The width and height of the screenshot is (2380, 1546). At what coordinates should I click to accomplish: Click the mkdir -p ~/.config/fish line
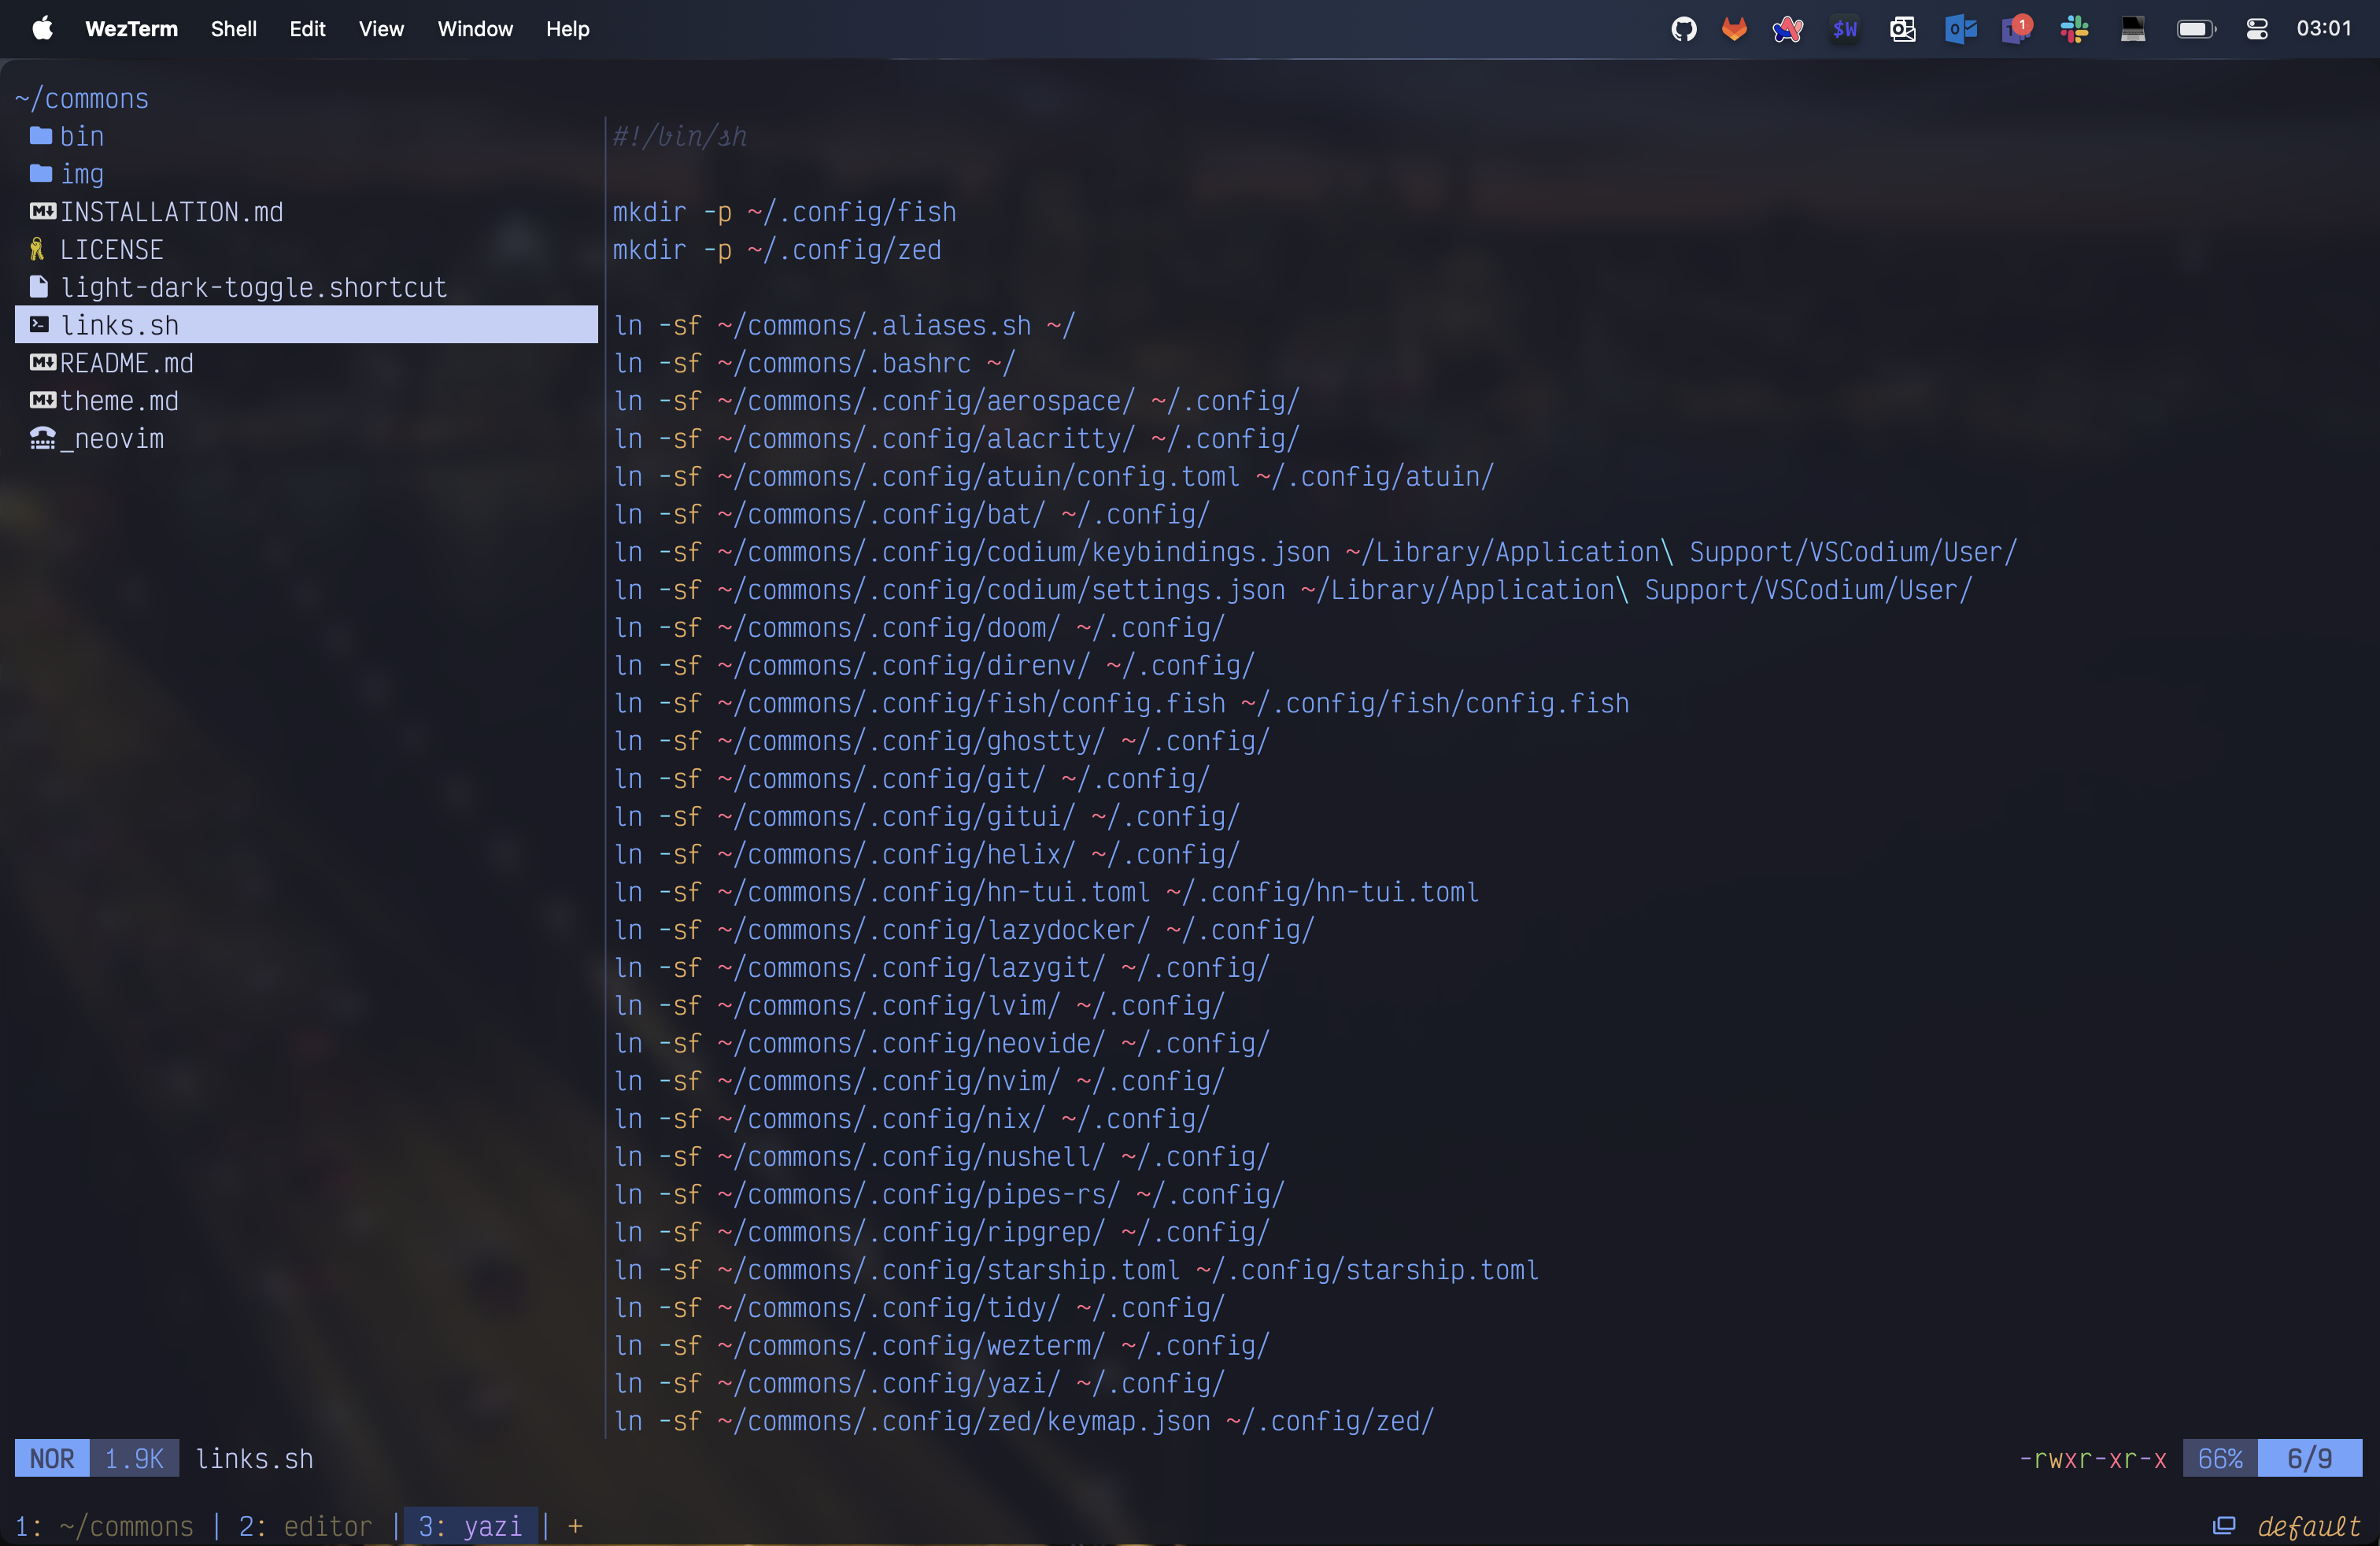point(785,212)
